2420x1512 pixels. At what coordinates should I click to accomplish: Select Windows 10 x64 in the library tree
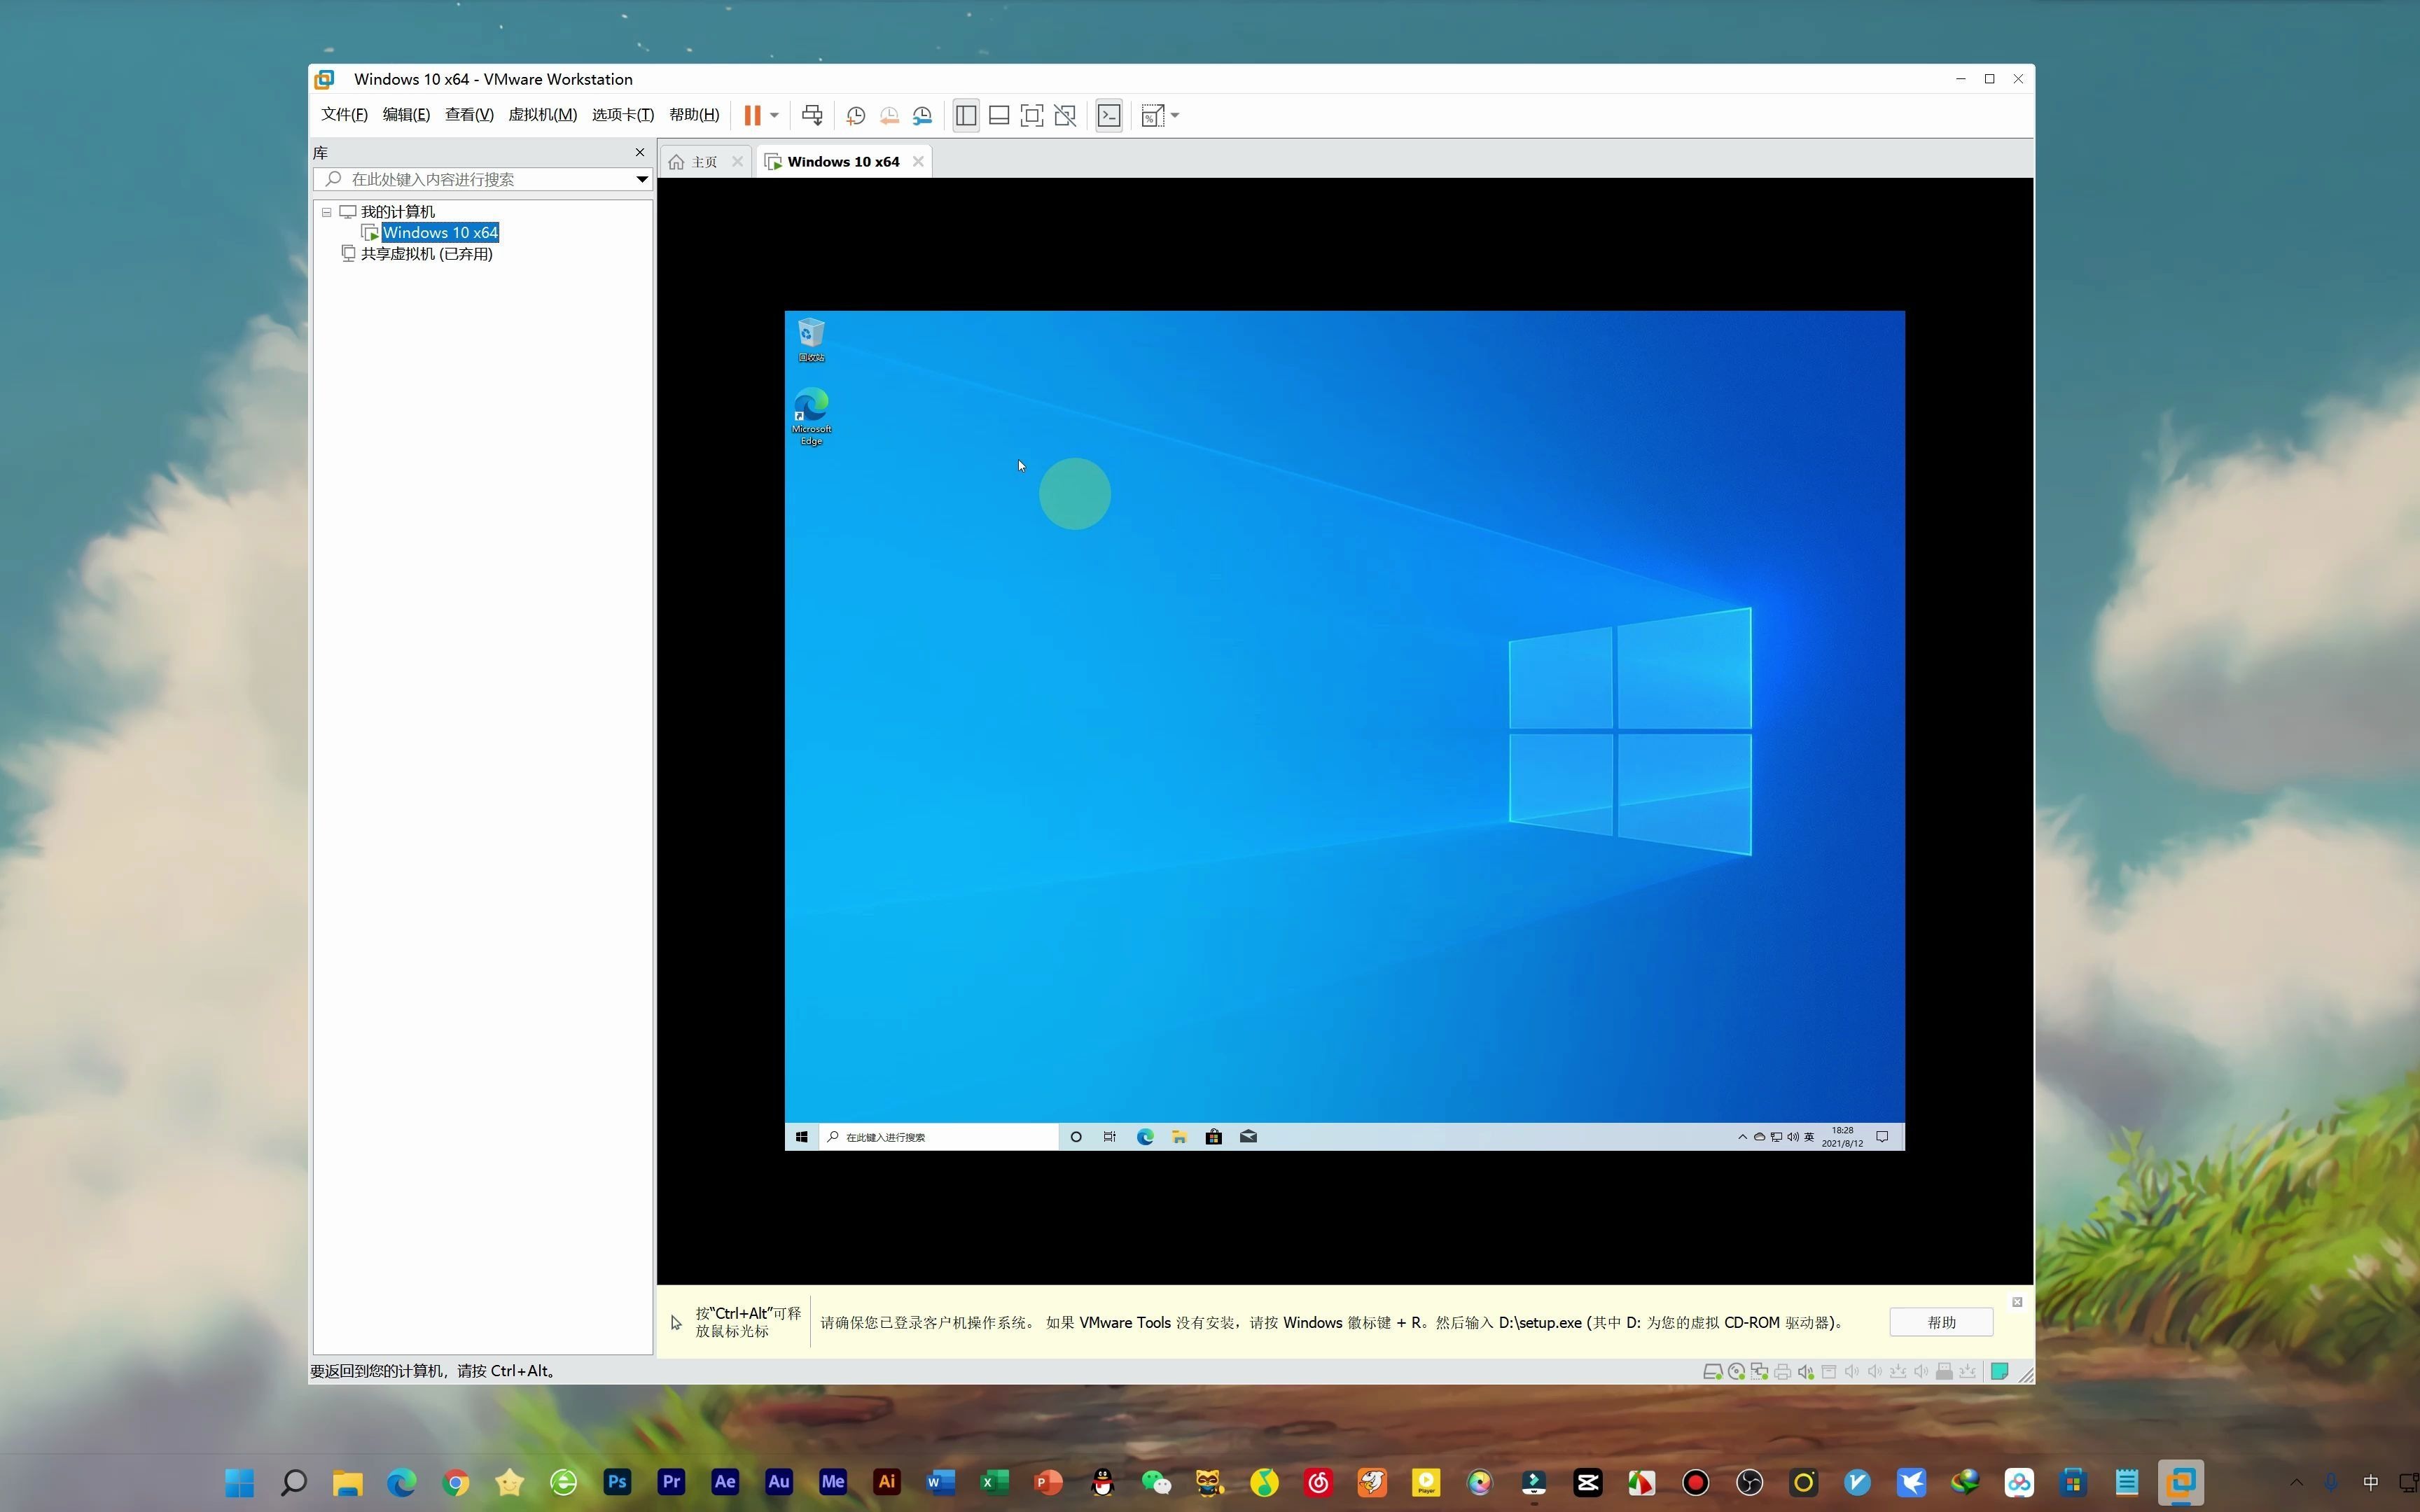440,233
